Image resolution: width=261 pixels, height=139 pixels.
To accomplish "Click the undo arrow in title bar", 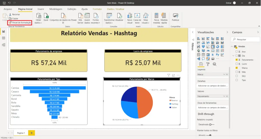I will [x=9, y=3].
